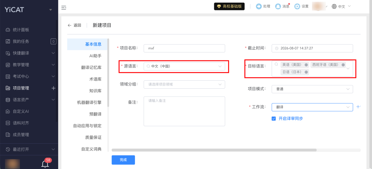The height and width of the screenshot is (169, 372).
Task: Add a workflow step with plus icon
Action: [x=358, y=107]
